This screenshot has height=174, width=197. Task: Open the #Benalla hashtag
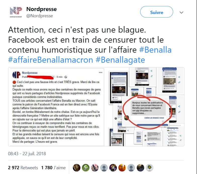(x=155, y=50)
